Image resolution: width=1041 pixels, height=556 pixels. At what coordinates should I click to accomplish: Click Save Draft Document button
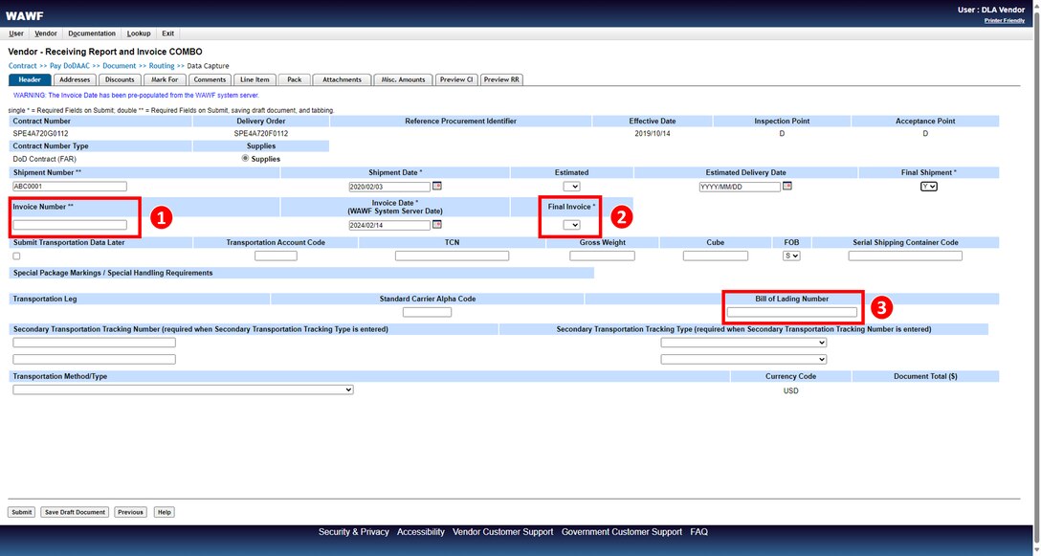(75, 512)
